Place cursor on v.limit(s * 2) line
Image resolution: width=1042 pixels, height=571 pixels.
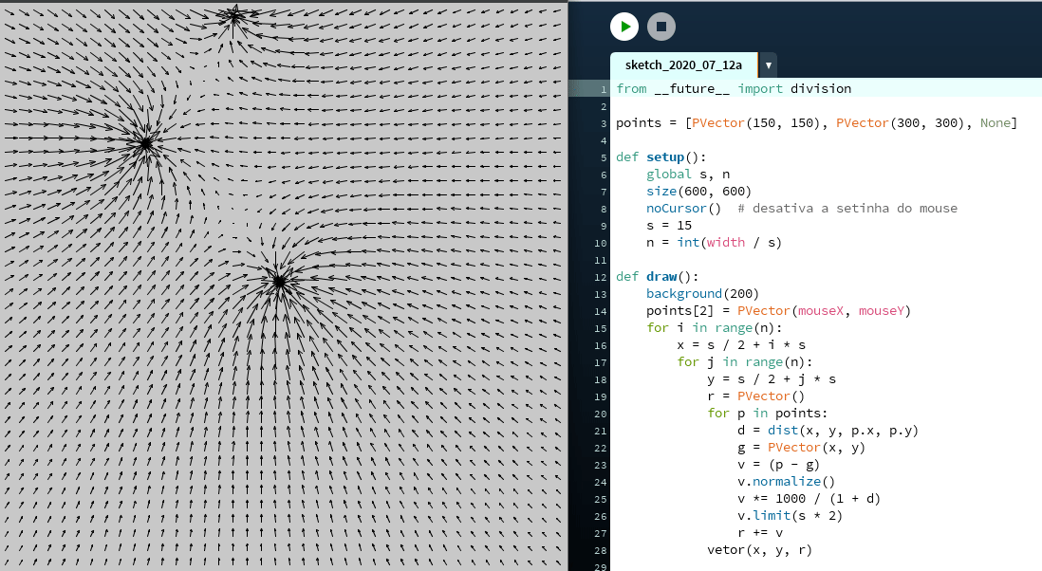click(790, 515)
